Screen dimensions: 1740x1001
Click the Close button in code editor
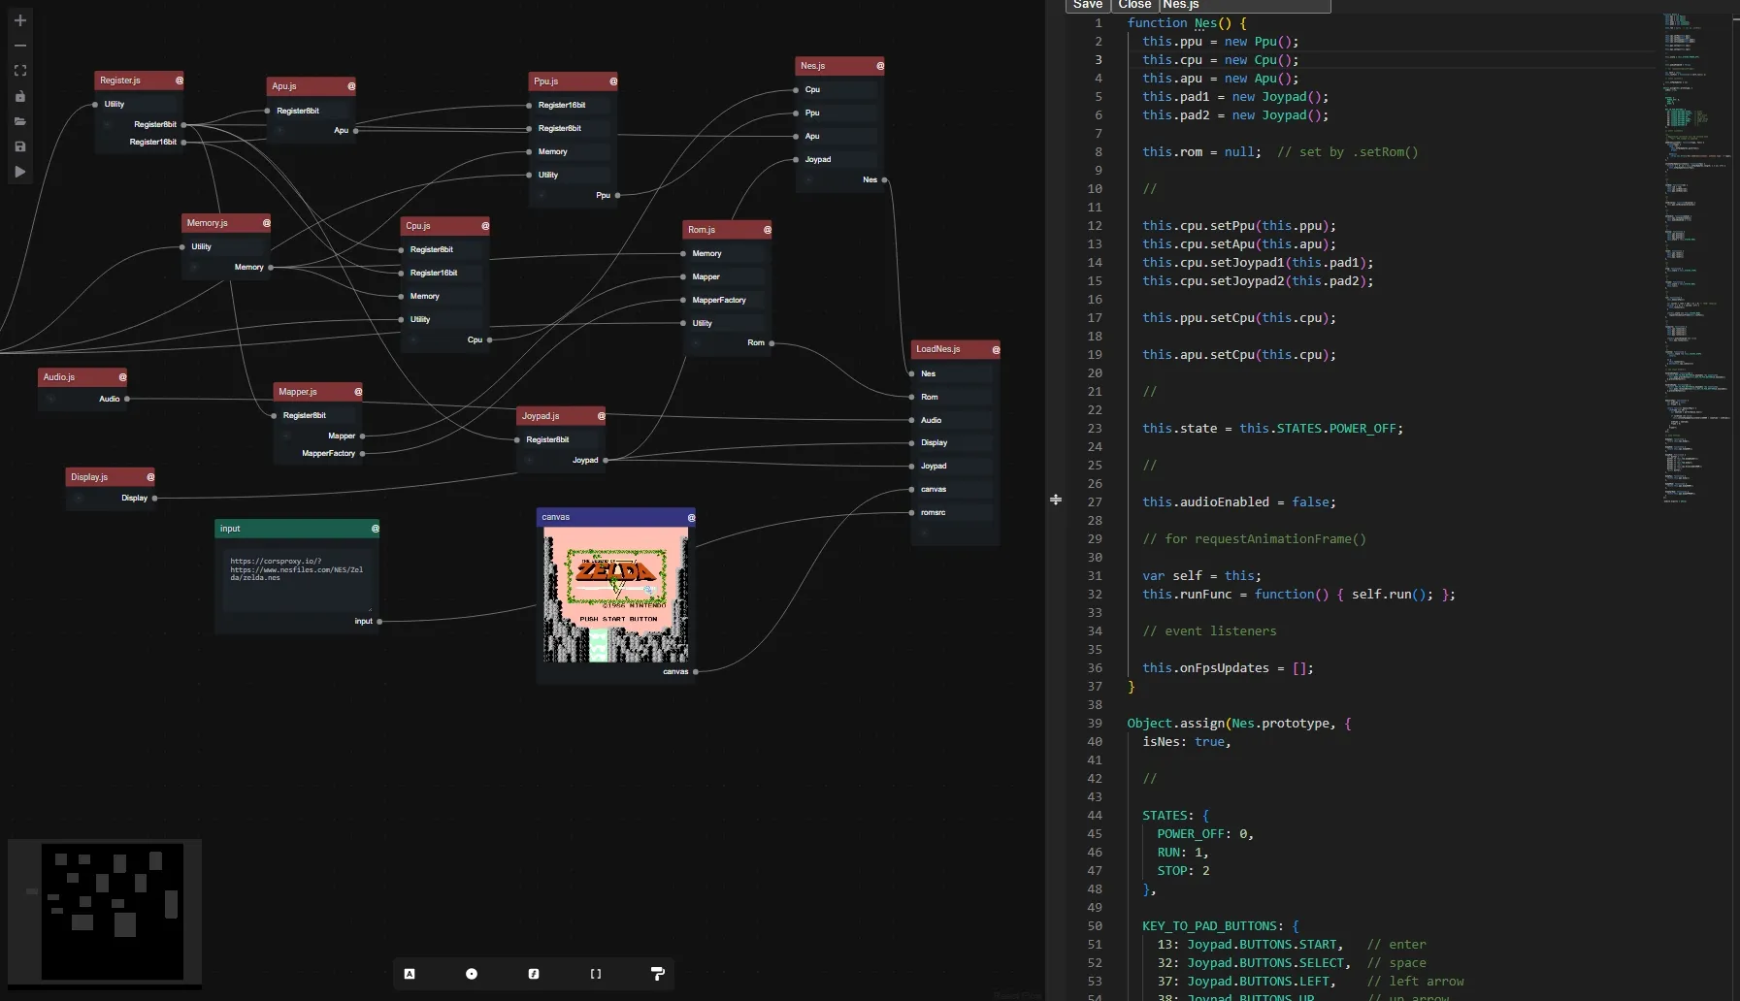[1134, 5]
